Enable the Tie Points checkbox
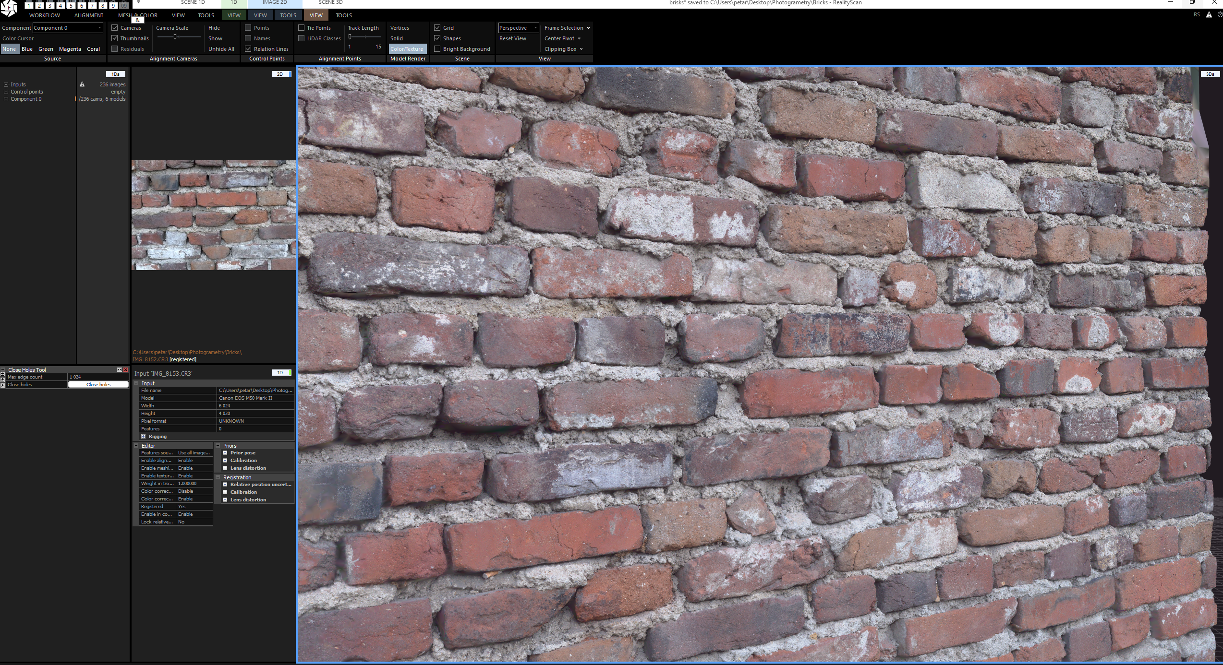This screenshot has height=665, width=1223. pyautogui.click(x=302, y=28)
